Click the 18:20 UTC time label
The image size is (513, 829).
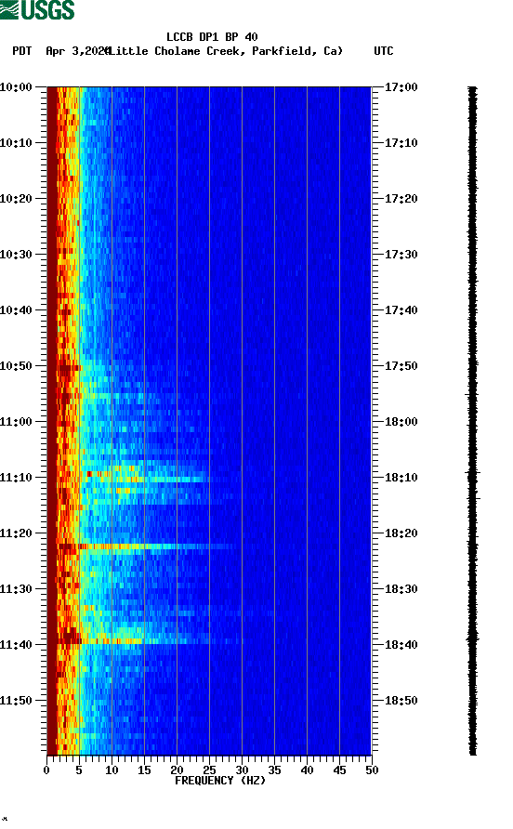coord(401,533)
